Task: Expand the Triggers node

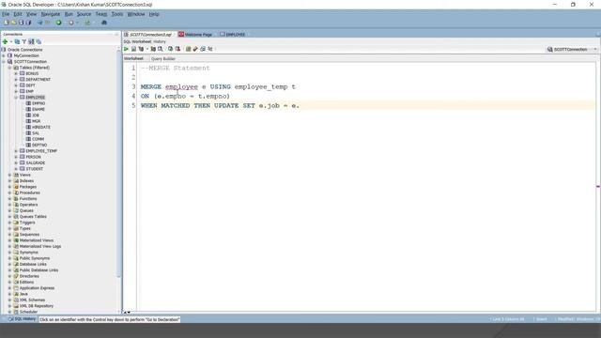Action: tap(10, 223)
